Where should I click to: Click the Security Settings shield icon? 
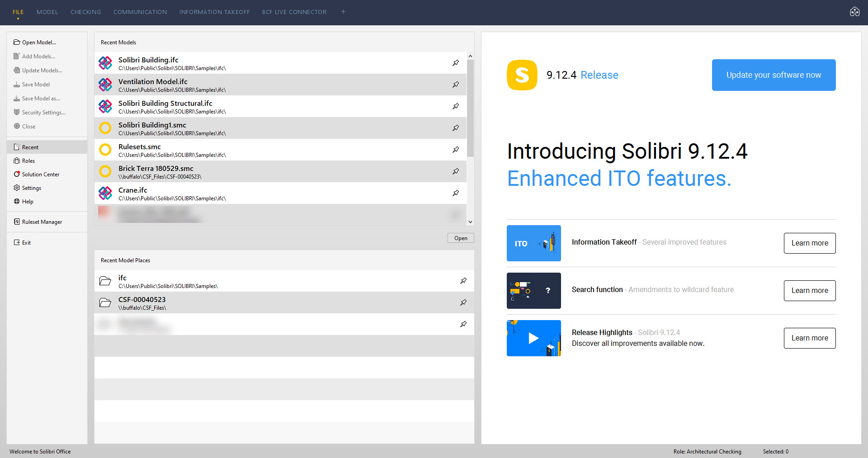(17, 112)
